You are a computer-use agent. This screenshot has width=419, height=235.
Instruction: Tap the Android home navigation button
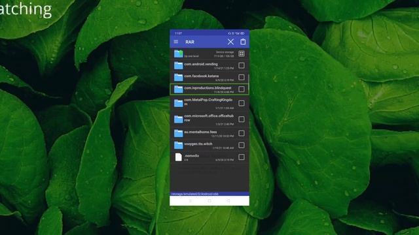click(209, 201)
